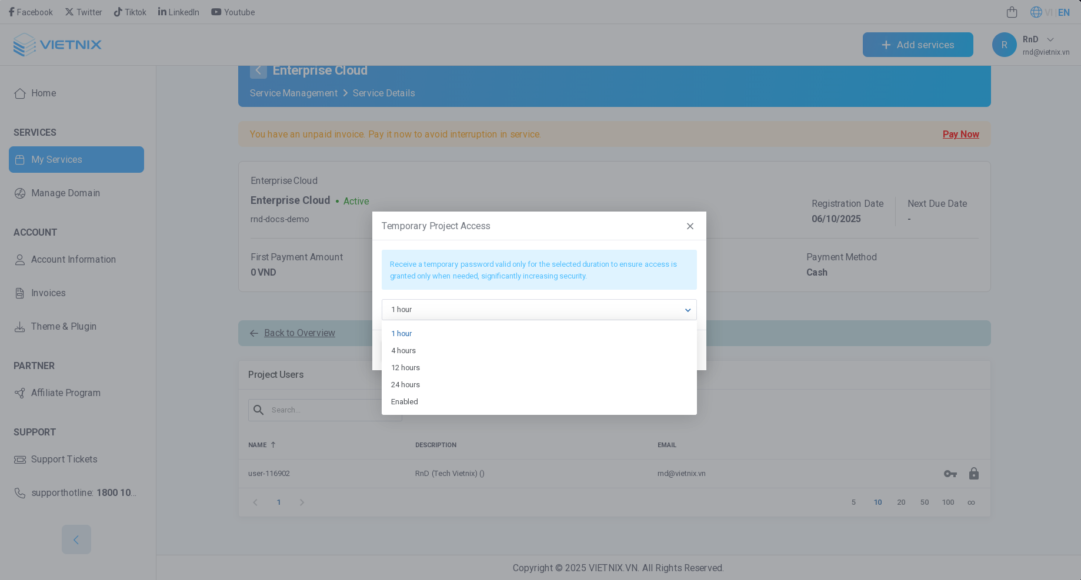
Task: Open the shopping bag in the top bar
Action: 1012,12
